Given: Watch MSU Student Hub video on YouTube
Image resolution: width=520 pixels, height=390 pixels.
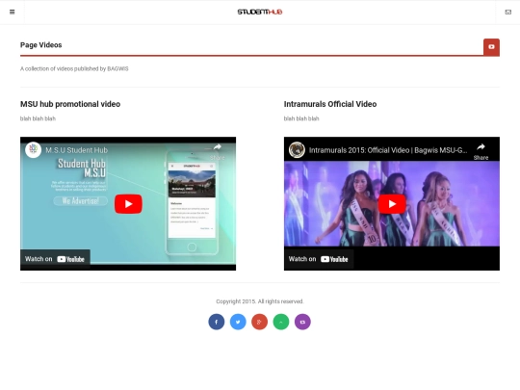Looking at the screenshot, I should coord(55,259).
